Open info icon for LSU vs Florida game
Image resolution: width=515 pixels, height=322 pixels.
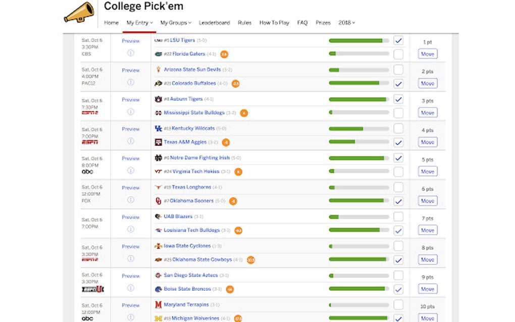130,53
